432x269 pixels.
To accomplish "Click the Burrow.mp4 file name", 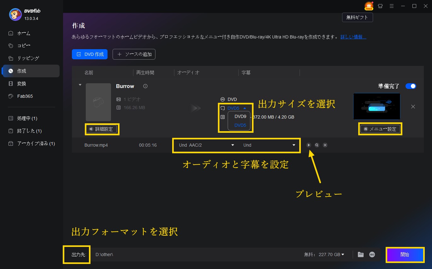I will 96,145.
